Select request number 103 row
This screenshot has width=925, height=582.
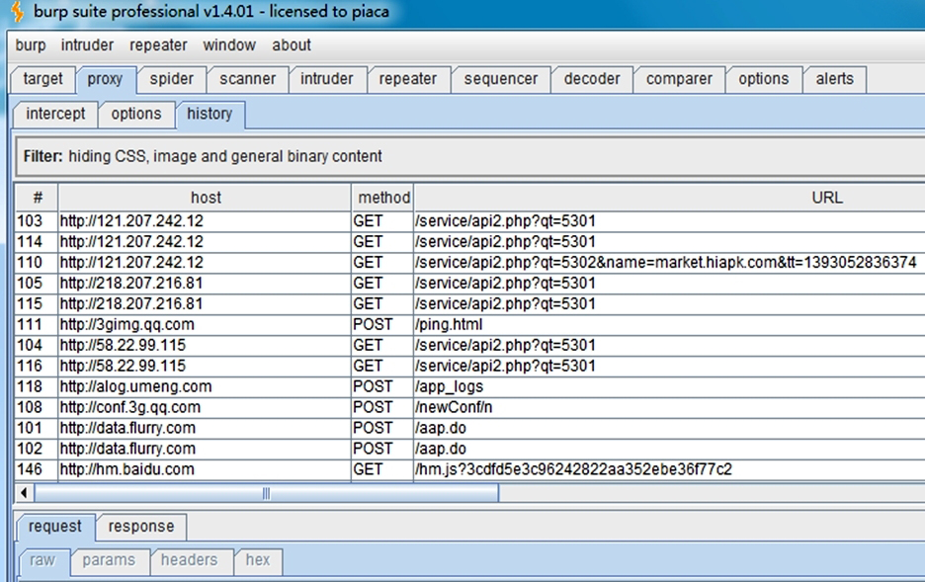470,221
